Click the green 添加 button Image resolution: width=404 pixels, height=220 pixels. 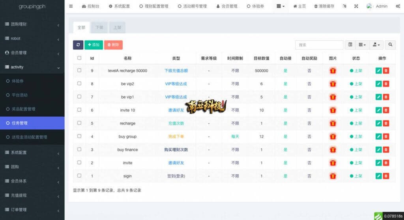pos(94,45)
